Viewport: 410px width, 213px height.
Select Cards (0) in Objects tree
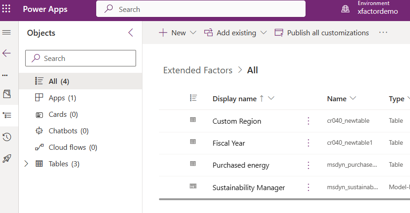pyautogui.click(x=80, y=114)
